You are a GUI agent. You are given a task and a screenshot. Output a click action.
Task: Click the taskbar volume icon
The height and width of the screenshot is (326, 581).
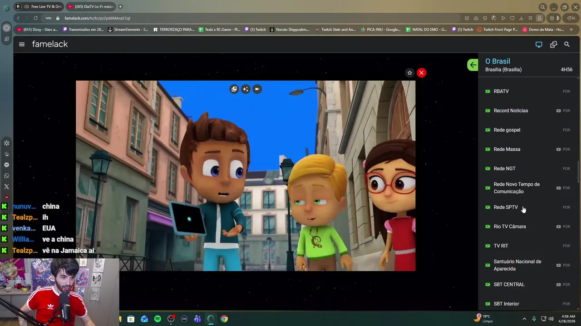click(x=551, y=319)
